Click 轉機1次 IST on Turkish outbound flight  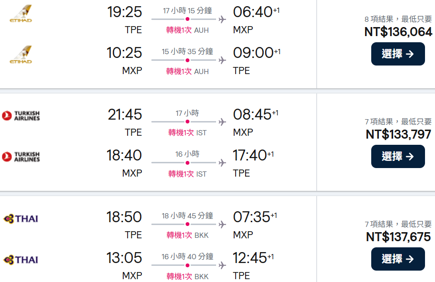[x=187, y=133]
